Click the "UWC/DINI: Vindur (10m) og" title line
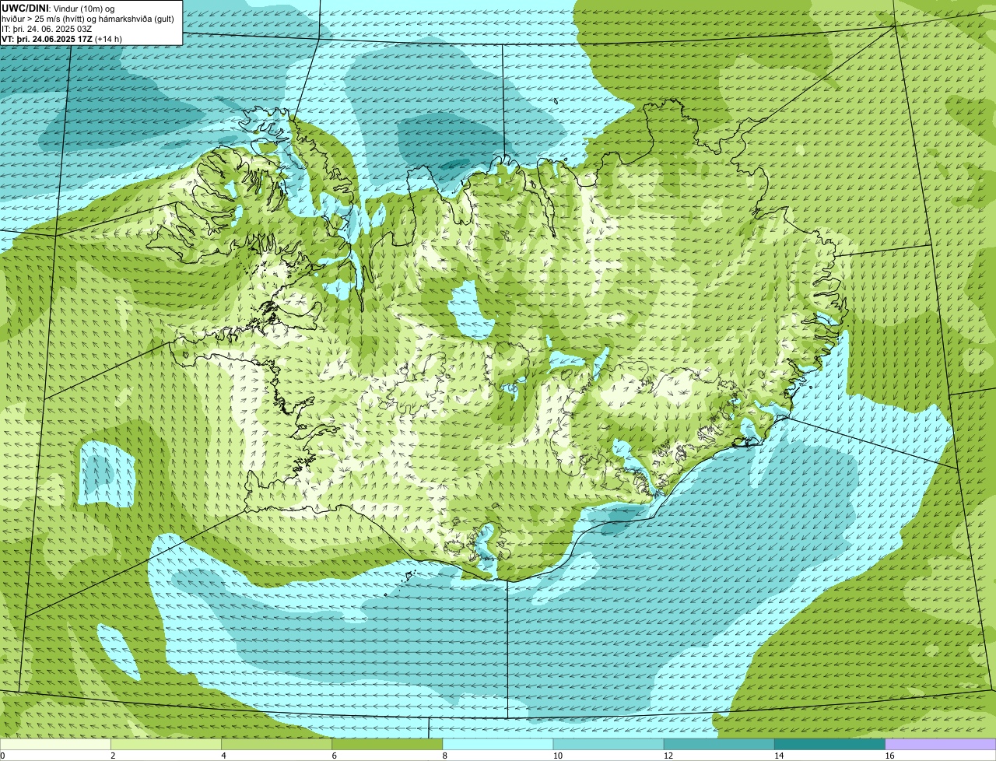Screen dimensions: 996x761 [x=58, y=8]
